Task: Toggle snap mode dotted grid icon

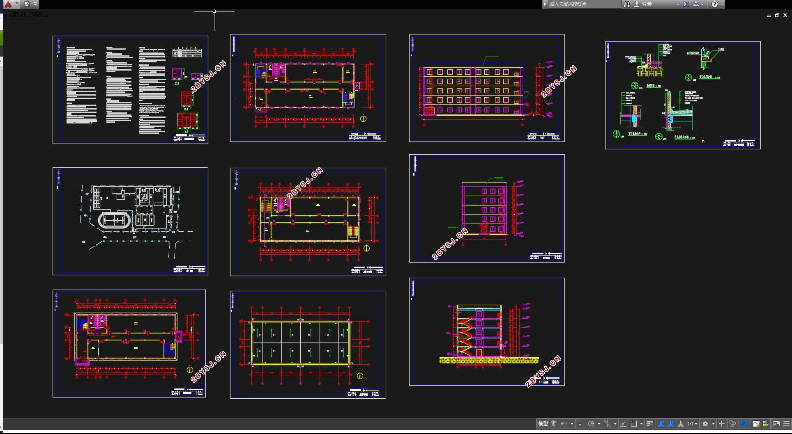Action: (x=564, y=424)
